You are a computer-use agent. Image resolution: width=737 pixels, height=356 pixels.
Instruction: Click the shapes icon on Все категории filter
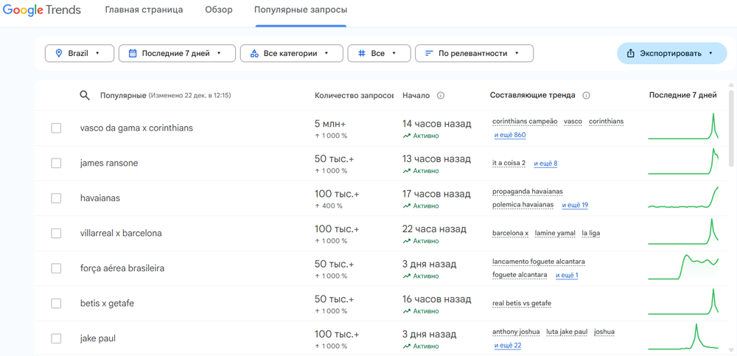click(254, 53)
